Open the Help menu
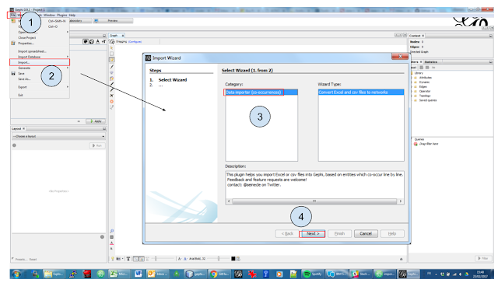498x297 pixels. click(72, 15)
